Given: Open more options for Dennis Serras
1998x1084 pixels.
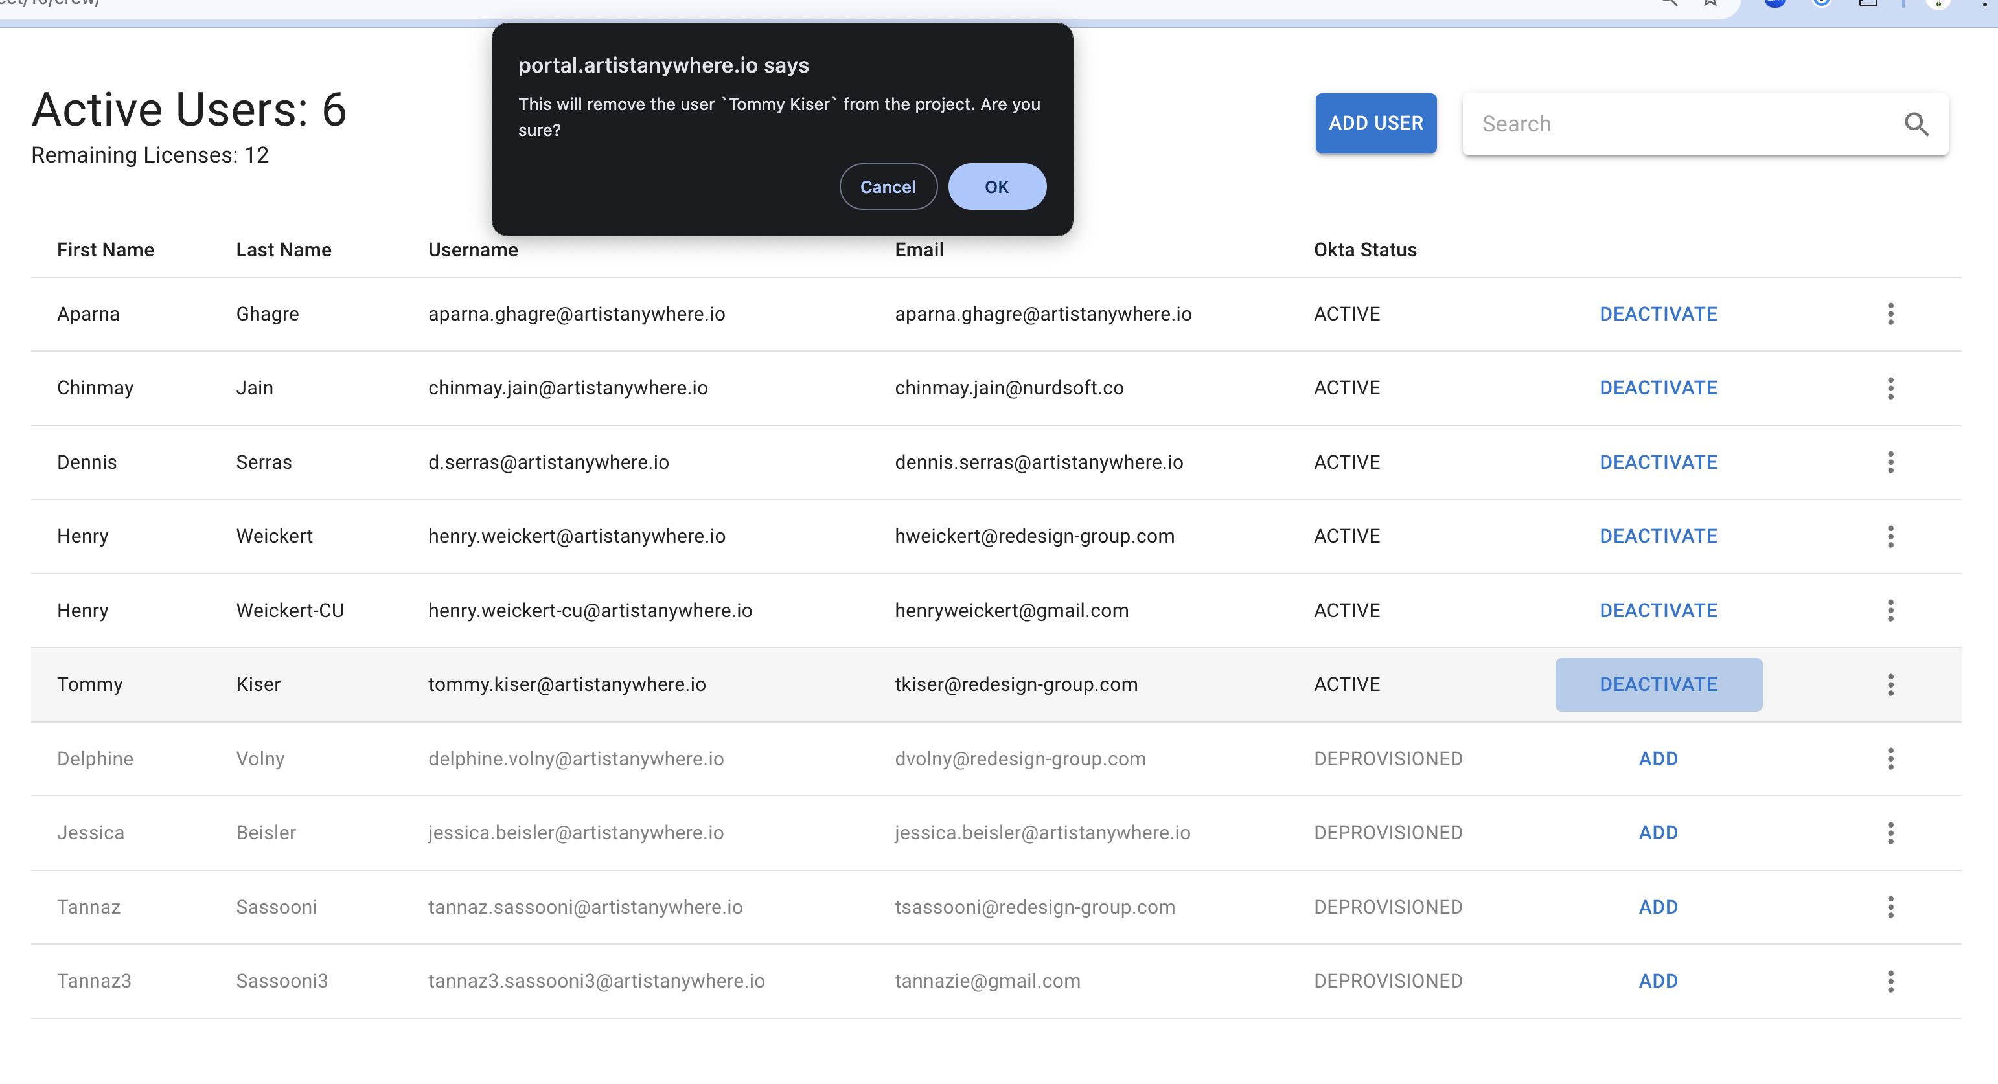Looking at the screenshot, I should pyautogui.click(x=1890, y=462).
